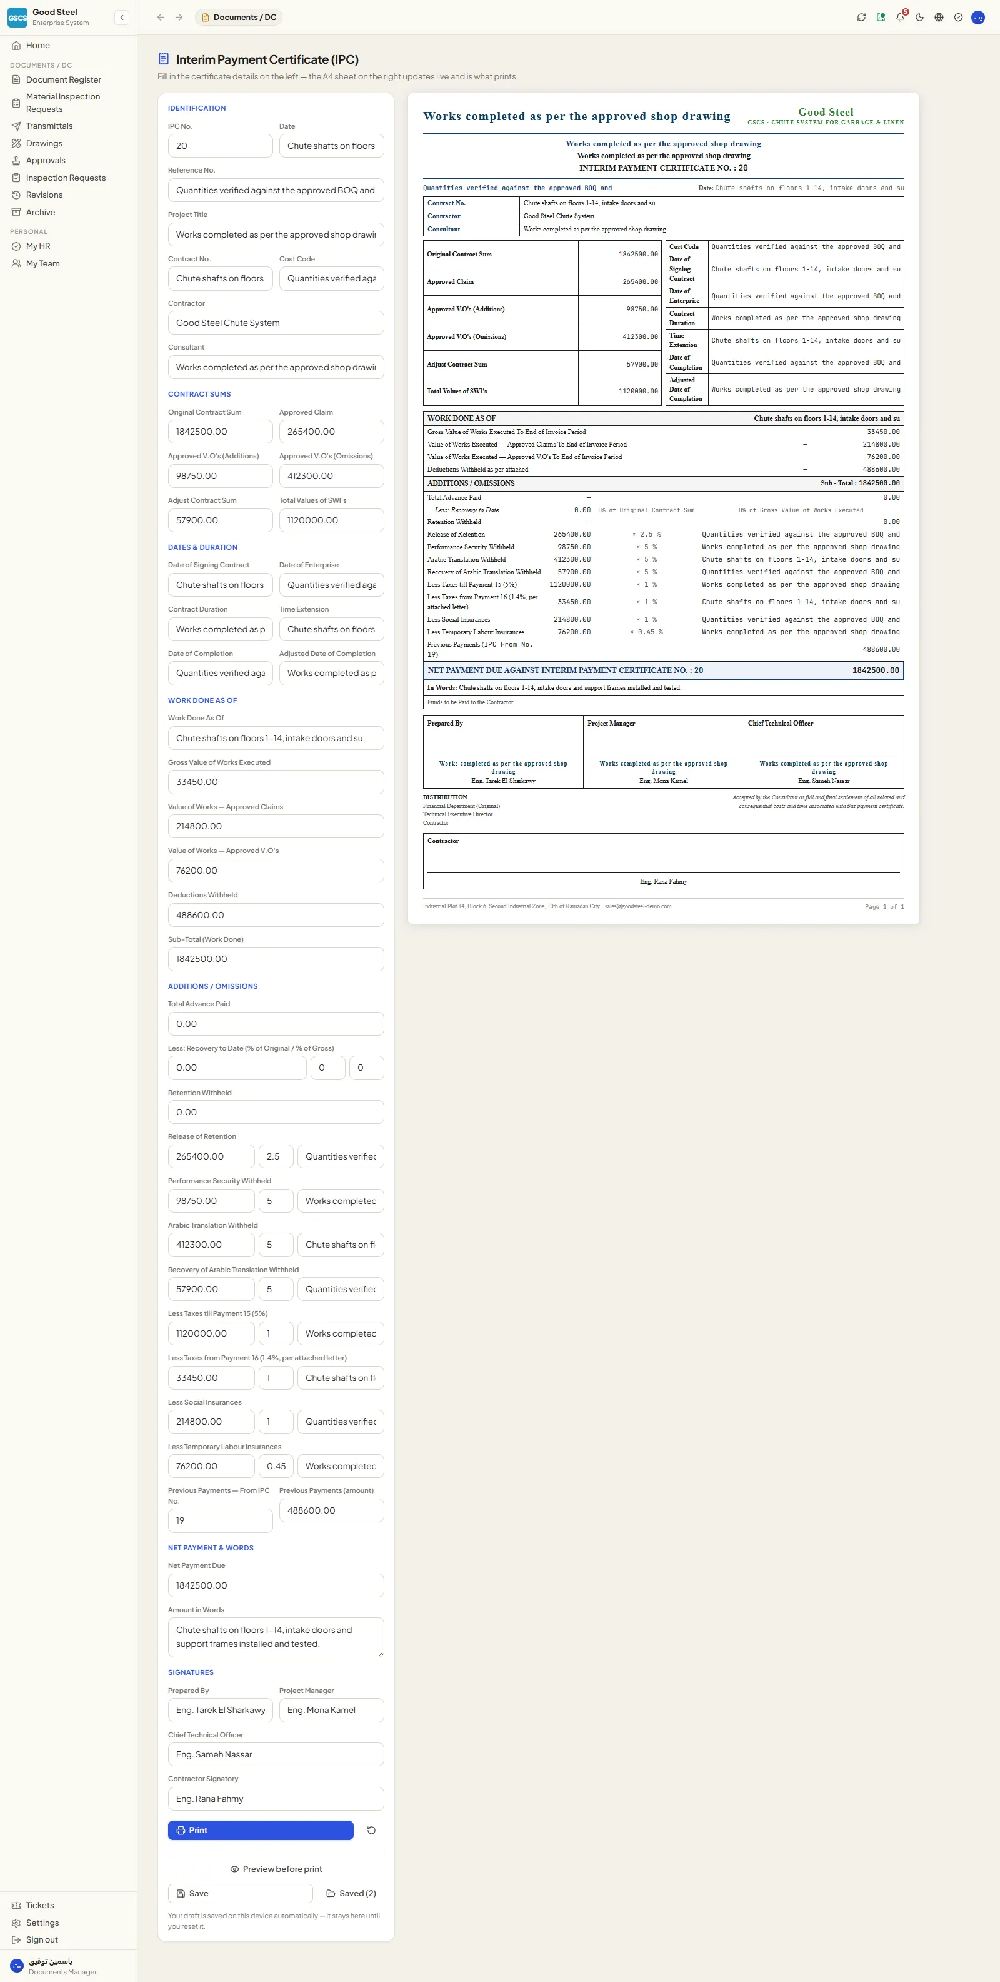Click the 'ADDITIONS / OMISSIONS' form heading
Screen dimensions: 1000x1982
click(213, 986)
